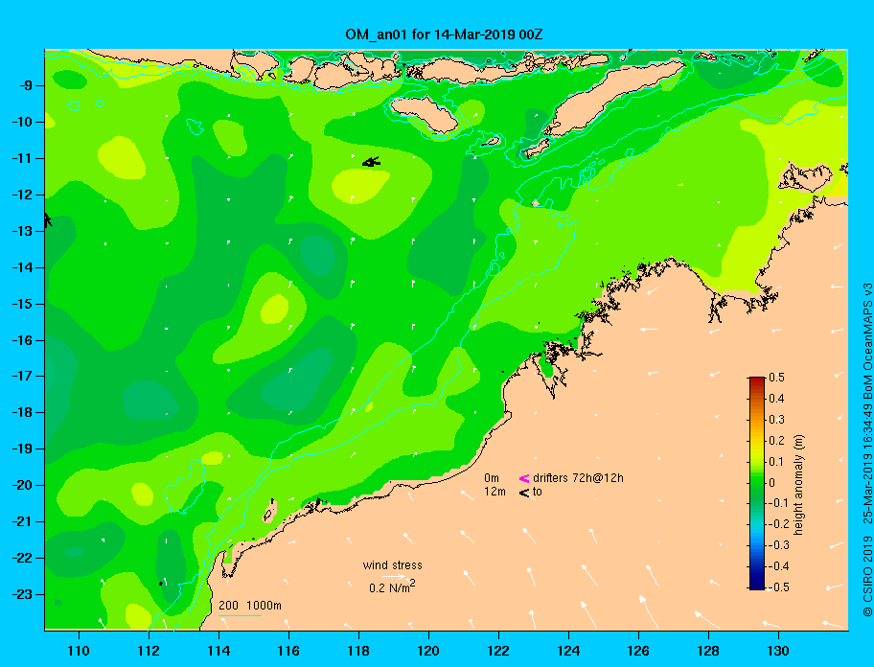Click the longitude axis label '130'
Viewport: 874px width, 667px height.
click(778, 651)
